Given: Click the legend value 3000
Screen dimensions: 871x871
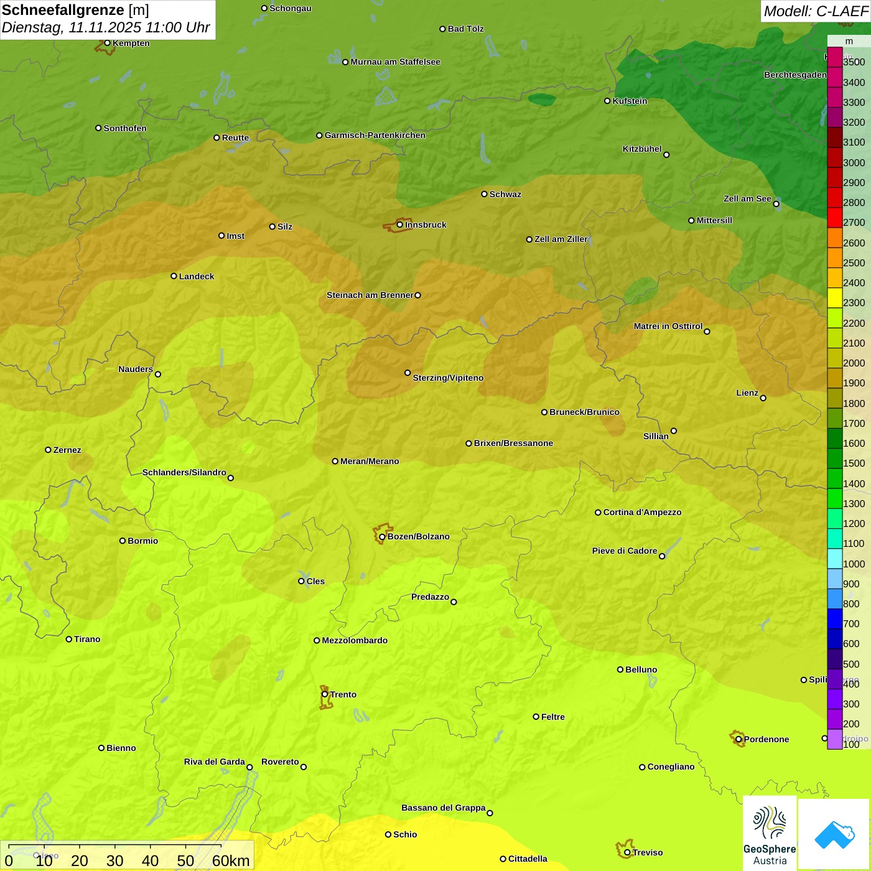Looking at the screenshot, I should pos(854,162).
